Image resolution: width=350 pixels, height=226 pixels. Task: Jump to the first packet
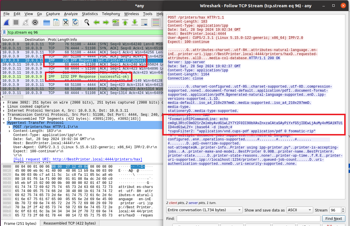pyautogui.click(x=125, y=22)
